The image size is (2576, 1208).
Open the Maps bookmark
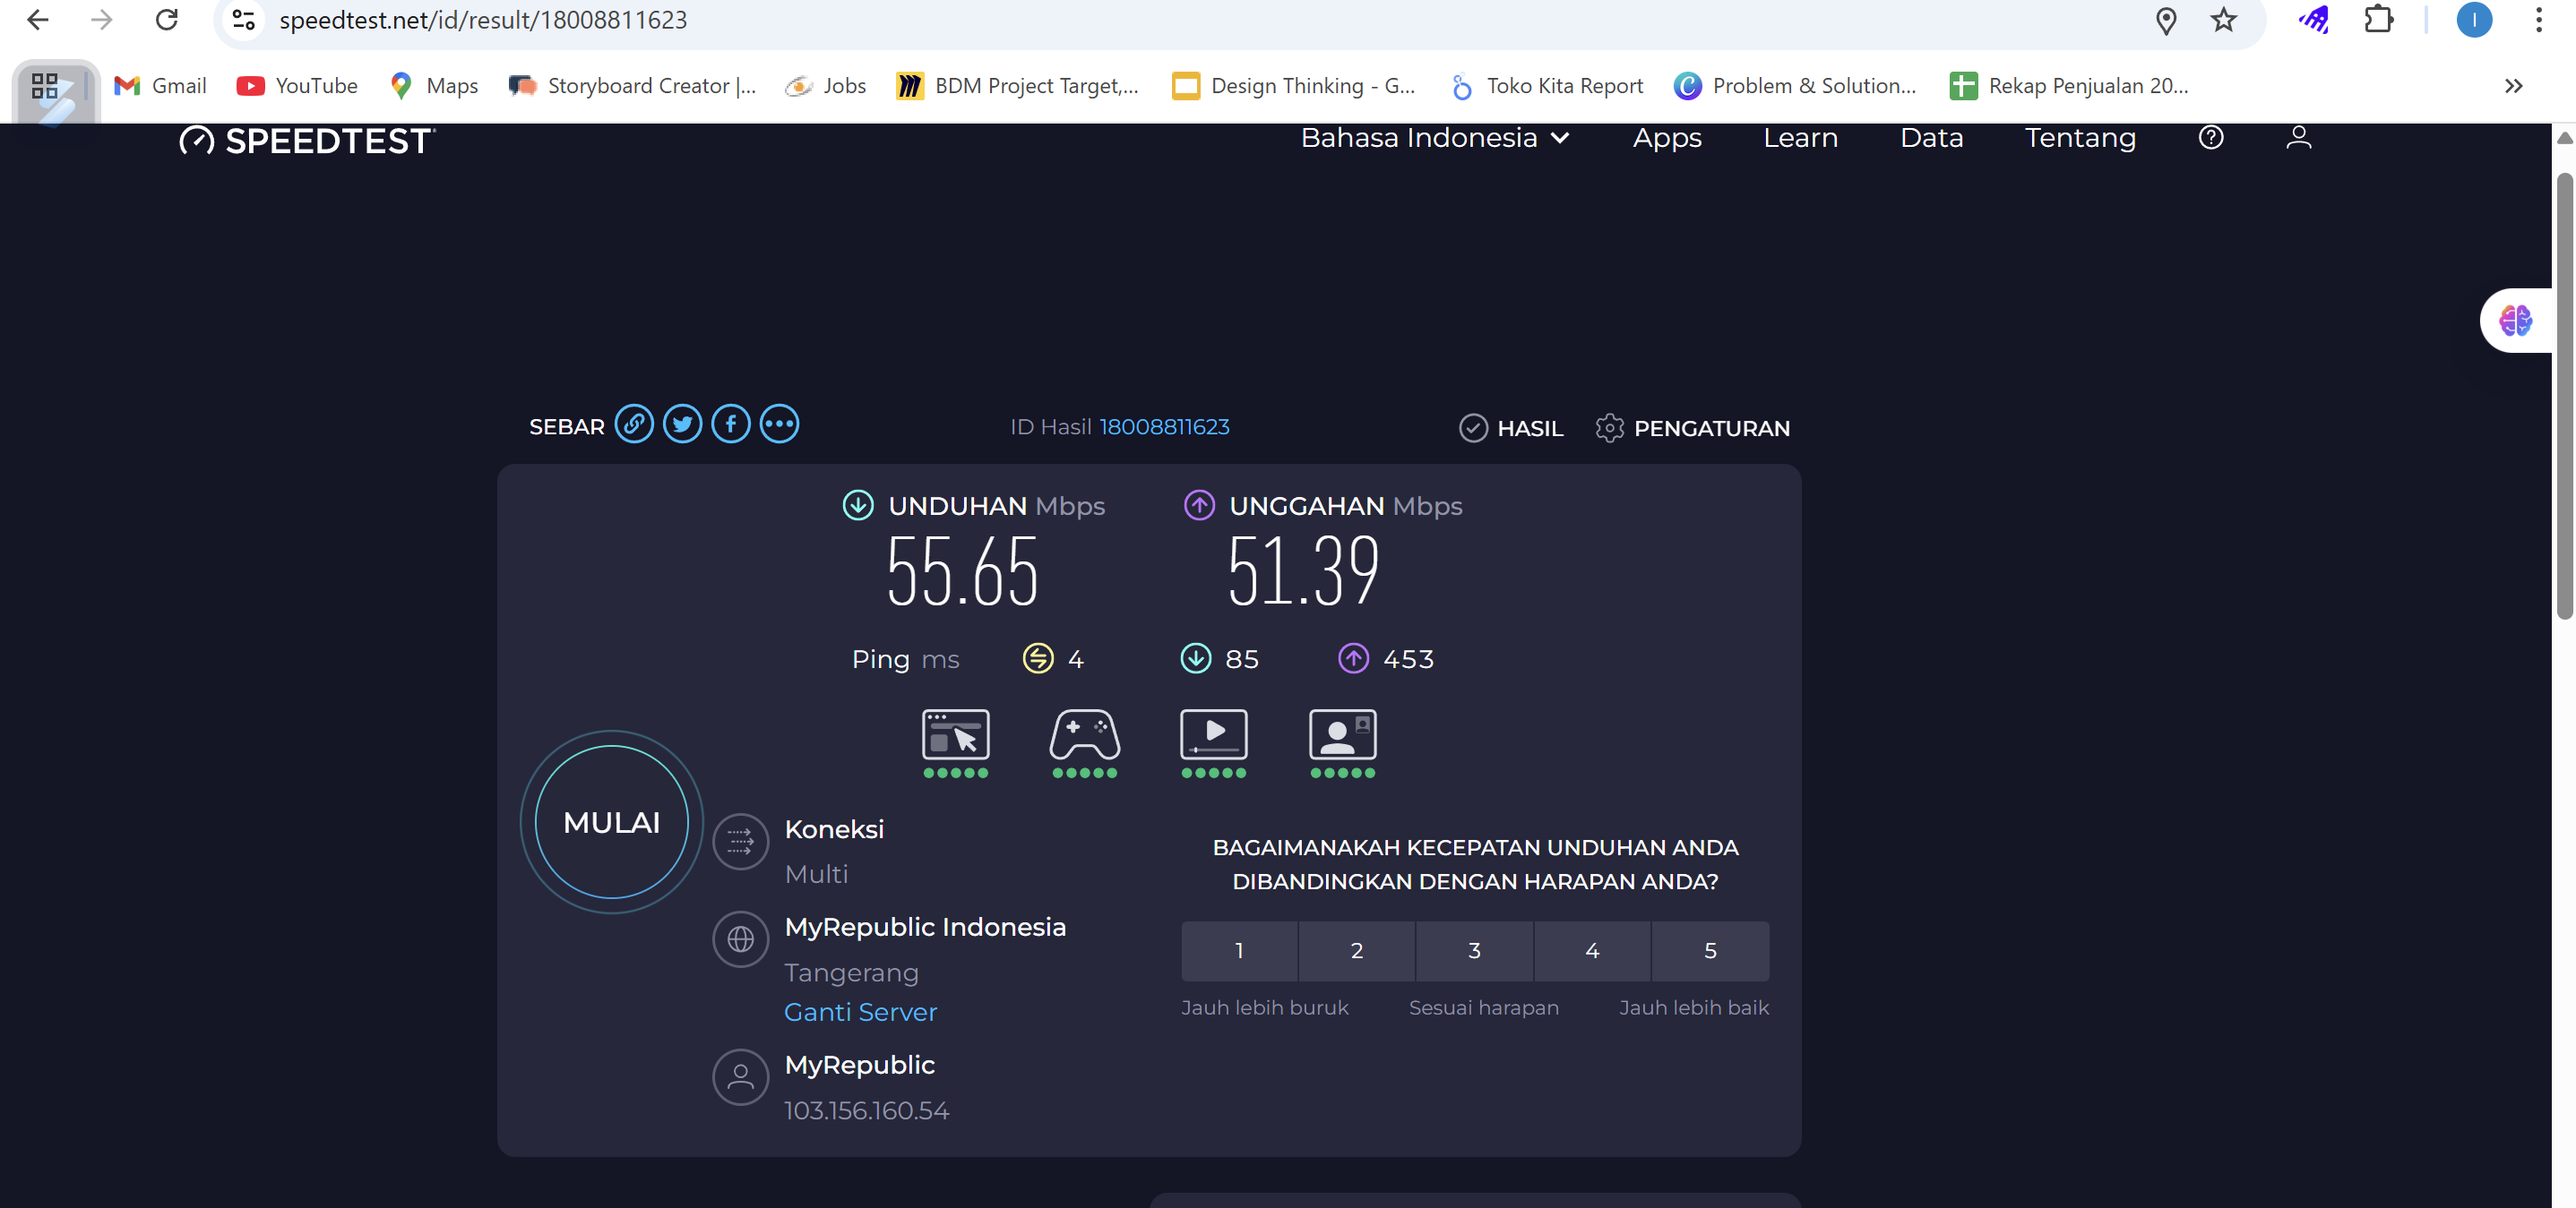coord(434,86)
